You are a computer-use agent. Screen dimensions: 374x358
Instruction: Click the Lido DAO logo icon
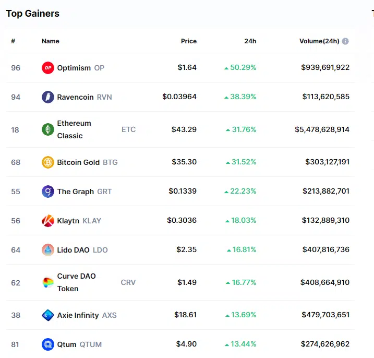(48, 250)
